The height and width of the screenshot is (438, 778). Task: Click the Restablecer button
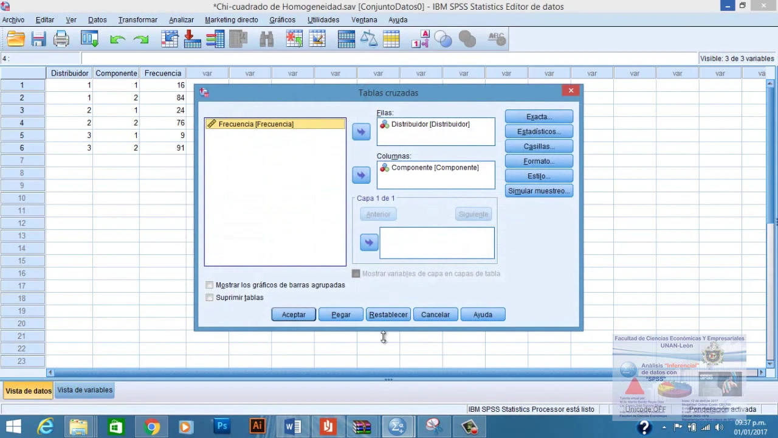click(388, 315)
